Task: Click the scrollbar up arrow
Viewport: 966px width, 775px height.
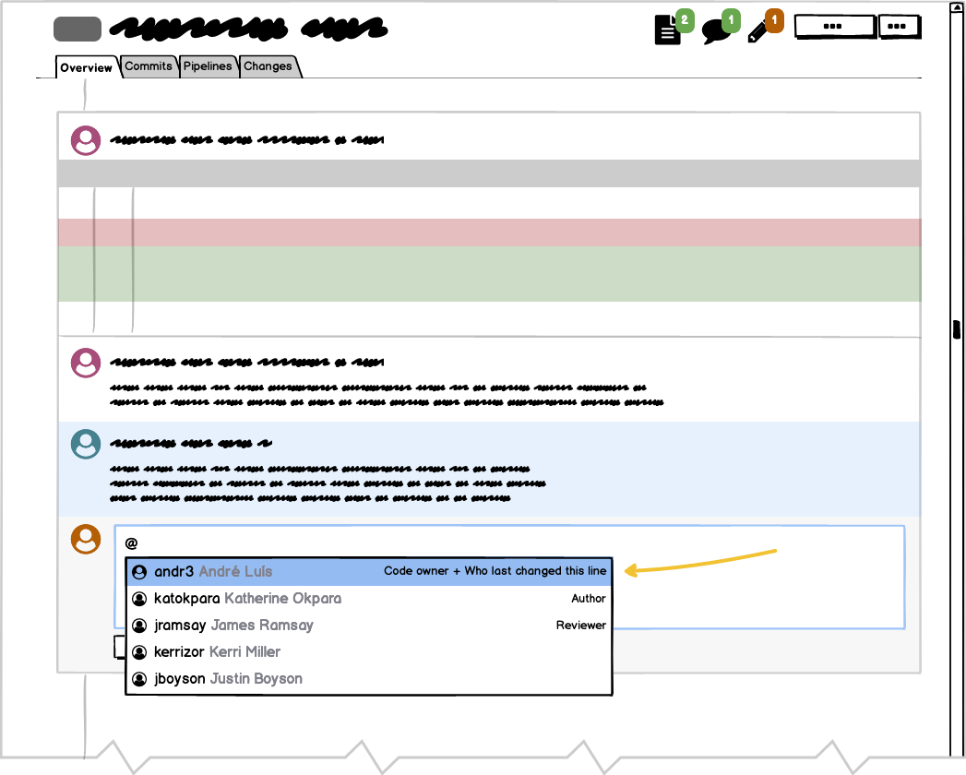Action: (957, 8)
